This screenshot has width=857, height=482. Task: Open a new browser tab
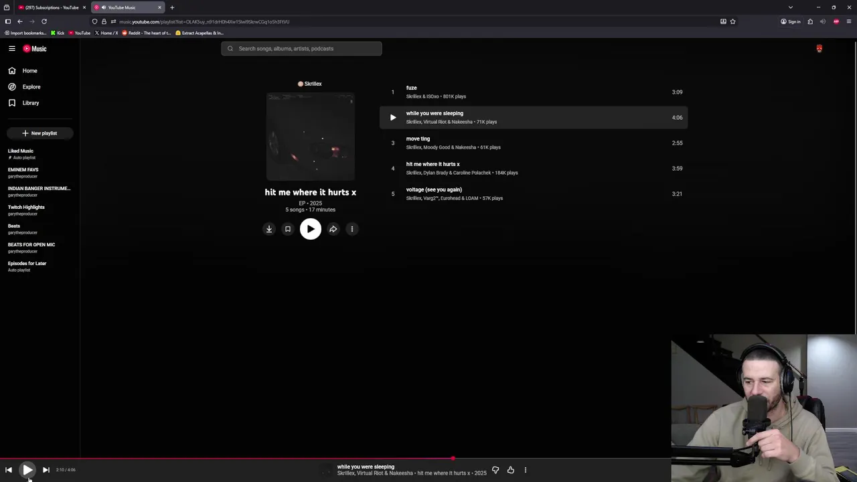tap(172, 7)
